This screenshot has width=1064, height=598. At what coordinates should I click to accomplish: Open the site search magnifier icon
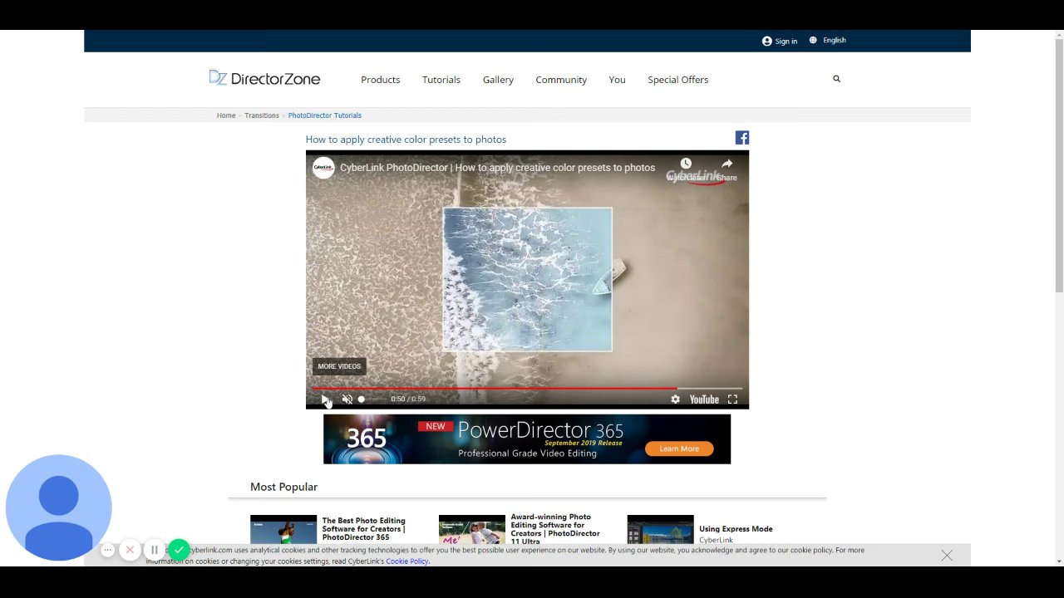coord(836,79)
